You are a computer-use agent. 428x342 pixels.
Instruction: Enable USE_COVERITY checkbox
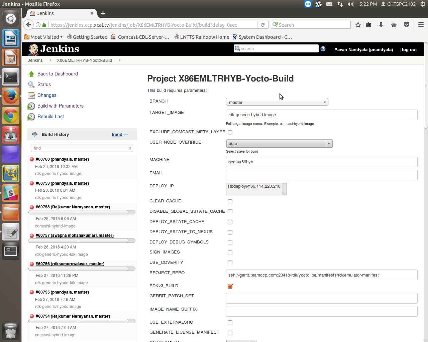coord(230,263)
